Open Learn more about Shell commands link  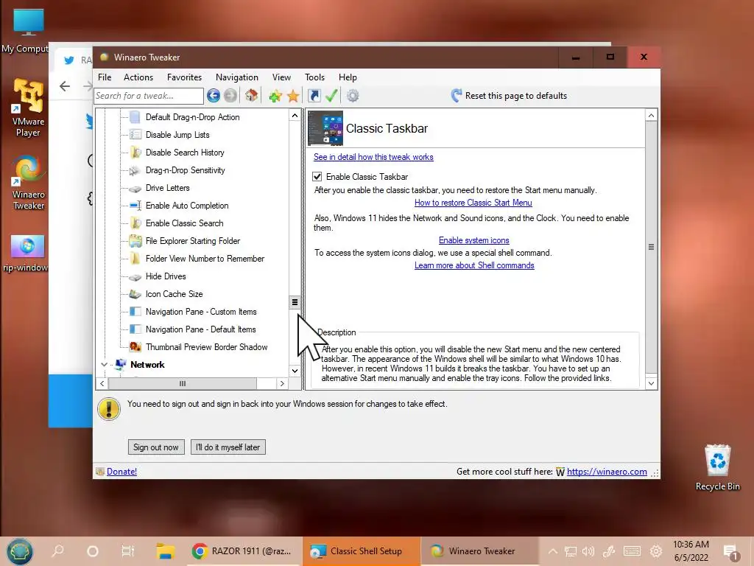(x=474, y=265)
